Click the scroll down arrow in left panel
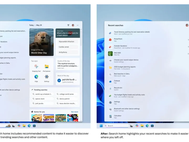 click(81, 121)
